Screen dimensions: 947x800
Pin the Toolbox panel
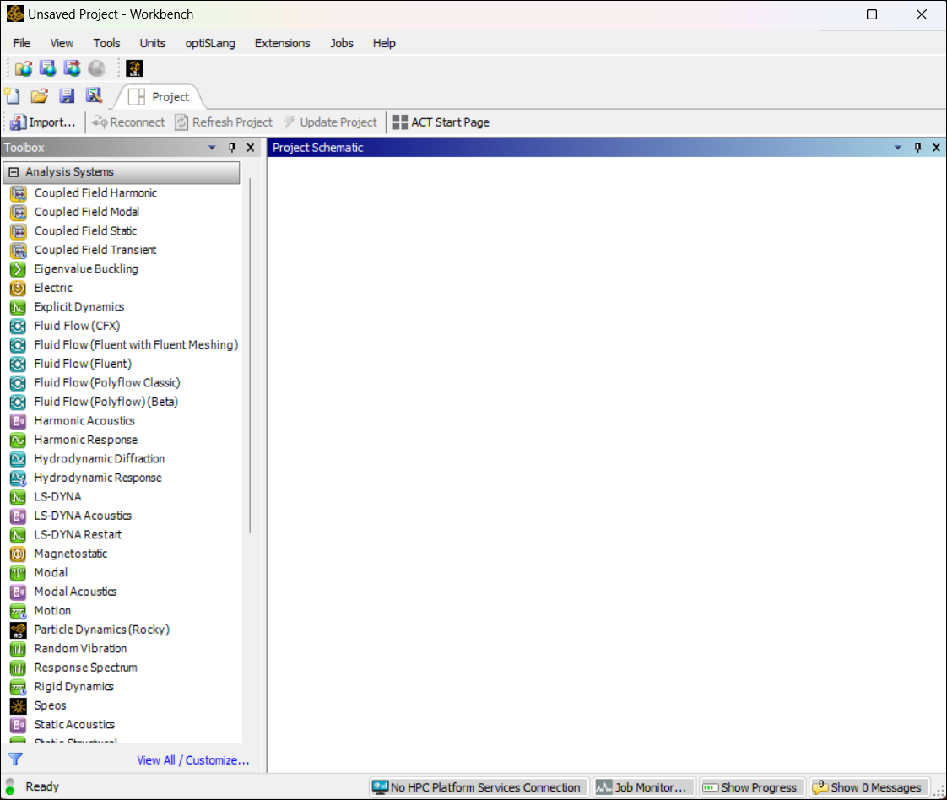[x=232, y=148]
